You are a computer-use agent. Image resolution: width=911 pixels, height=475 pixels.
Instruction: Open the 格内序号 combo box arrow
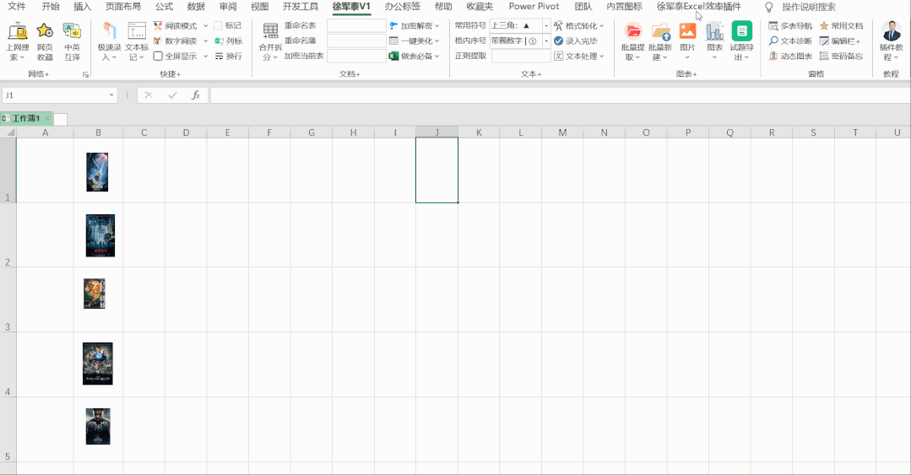(546, 40)
